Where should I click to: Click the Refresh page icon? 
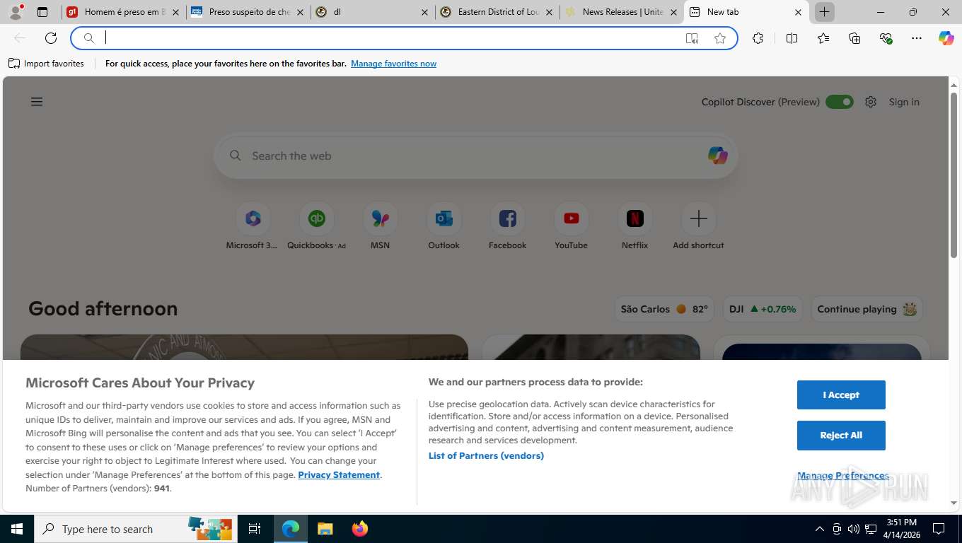(x=51, y=38)
